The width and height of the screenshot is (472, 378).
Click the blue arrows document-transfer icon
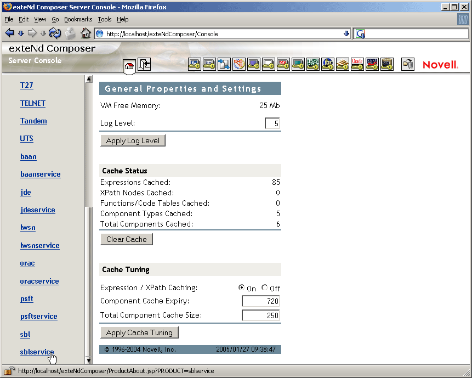224,64
